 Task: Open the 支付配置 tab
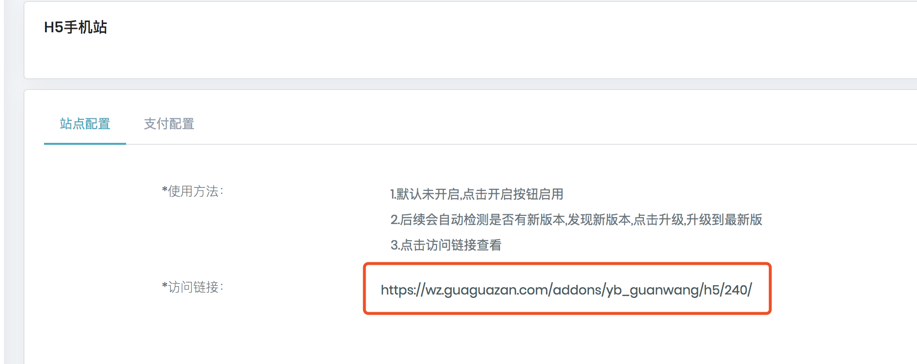(x=169, y=124)
